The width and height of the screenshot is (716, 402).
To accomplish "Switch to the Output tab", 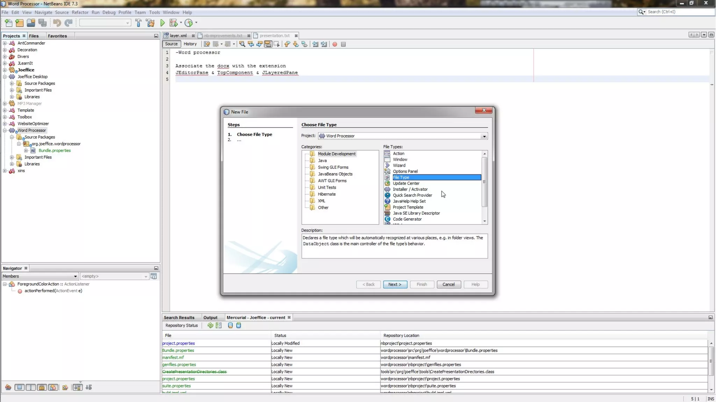I will (210, 317).
